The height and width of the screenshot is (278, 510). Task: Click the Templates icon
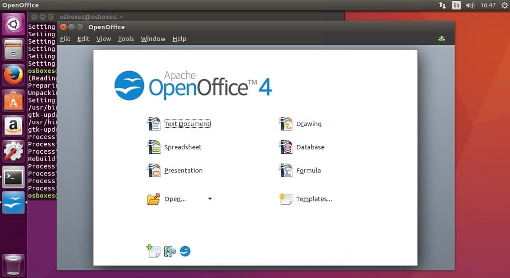(285, 199)
